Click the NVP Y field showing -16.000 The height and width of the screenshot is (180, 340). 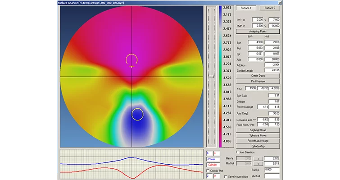(x=274, y=26)
